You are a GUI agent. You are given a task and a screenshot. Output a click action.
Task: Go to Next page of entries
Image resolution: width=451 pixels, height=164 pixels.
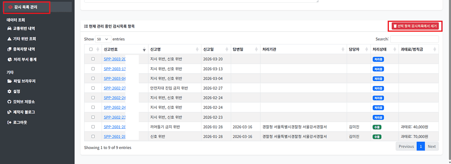point(432,146)
